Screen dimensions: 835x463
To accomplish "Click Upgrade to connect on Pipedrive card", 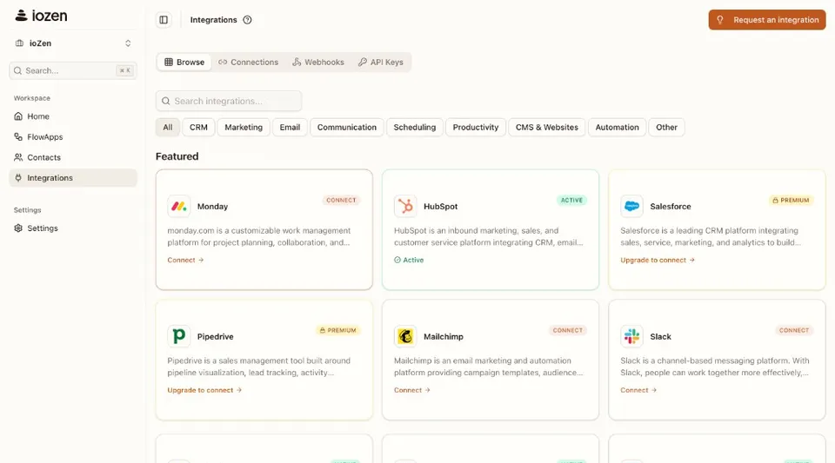I will coord(204,390).
